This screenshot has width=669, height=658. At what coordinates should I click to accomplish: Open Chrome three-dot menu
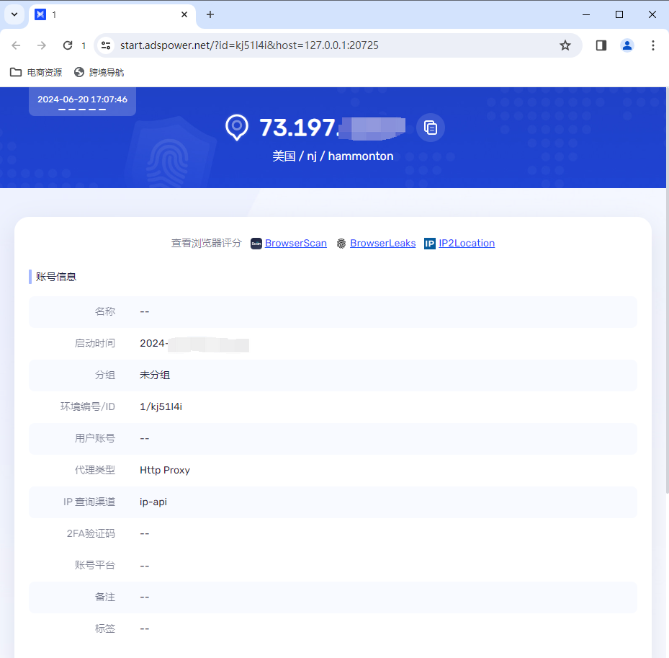(x=652, y=45)
